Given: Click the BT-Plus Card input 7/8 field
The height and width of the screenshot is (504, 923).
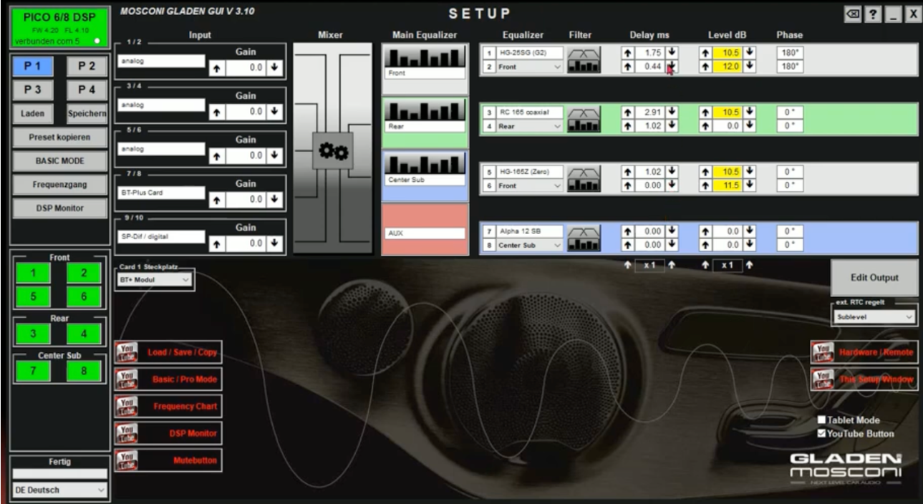Looking at the screenshot, I should coord(161,193).
